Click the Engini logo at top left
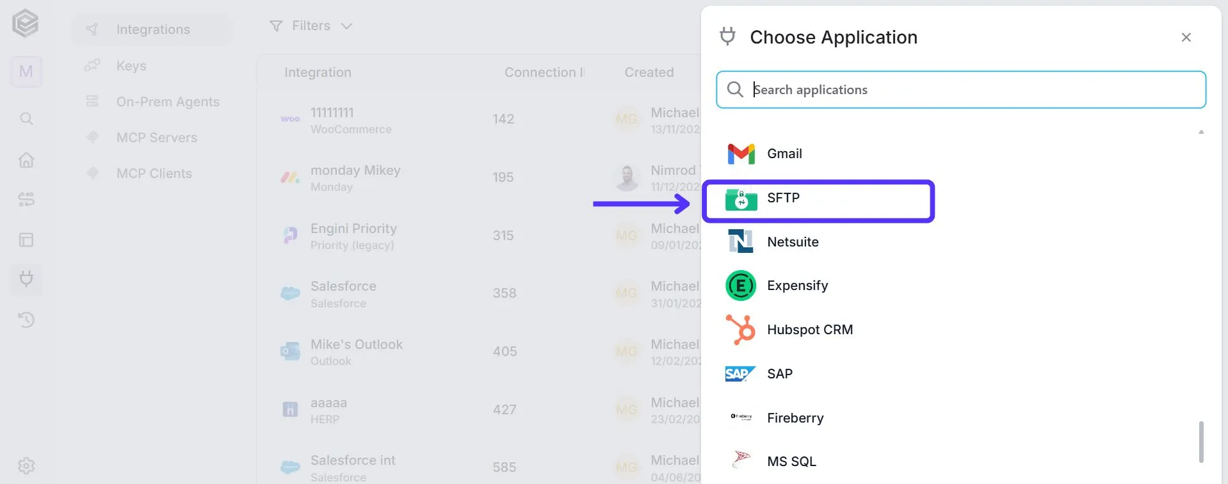The width and height of the screenshot is (1228, 484). [x=26, y=24]
